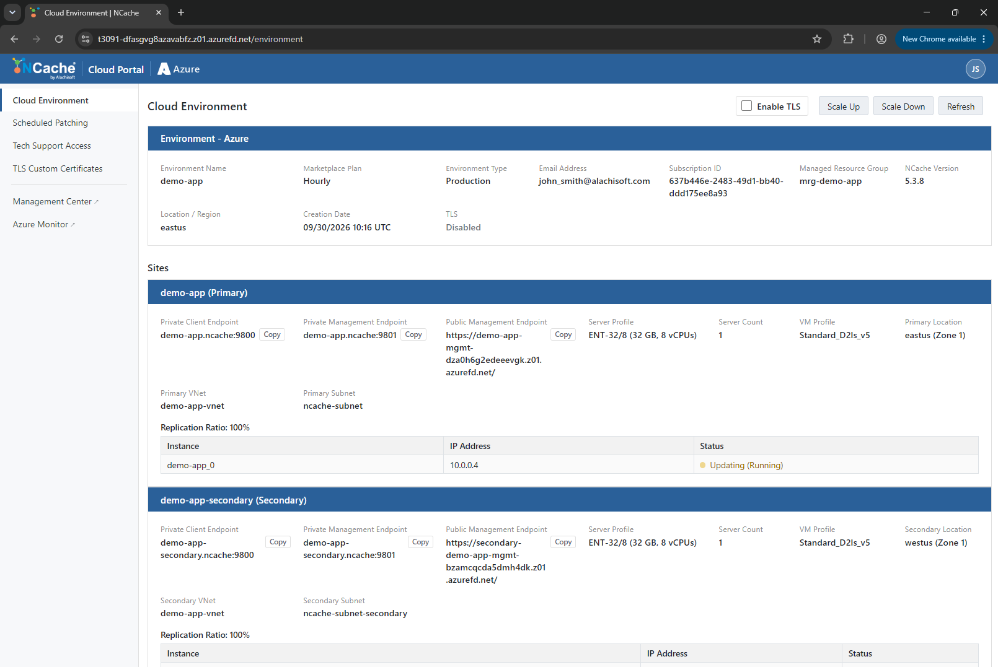Go back with browser back arrow

(x=14, y=39)
